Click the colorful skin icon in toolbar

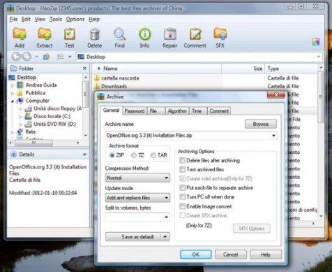[316, 42]
